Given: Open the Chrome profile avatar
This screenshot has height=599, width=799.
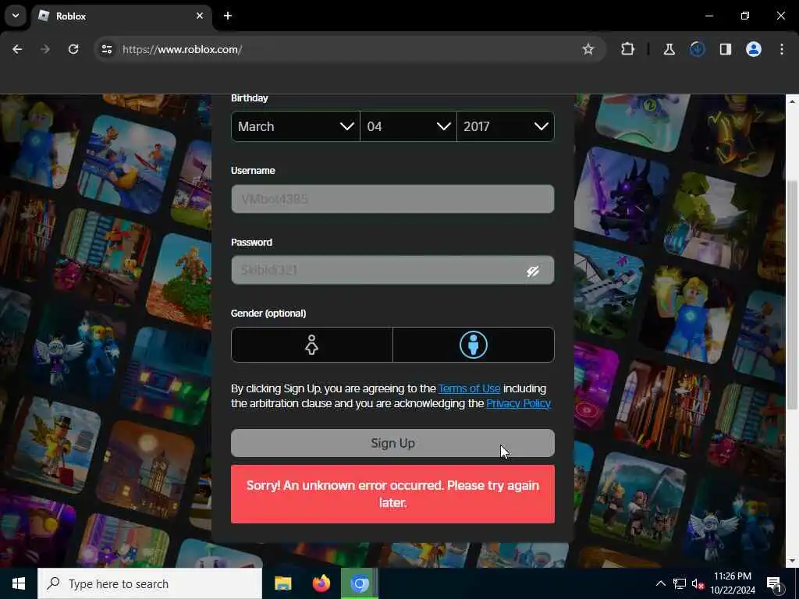Looking at the screenshot, I should tap(754, 49).
